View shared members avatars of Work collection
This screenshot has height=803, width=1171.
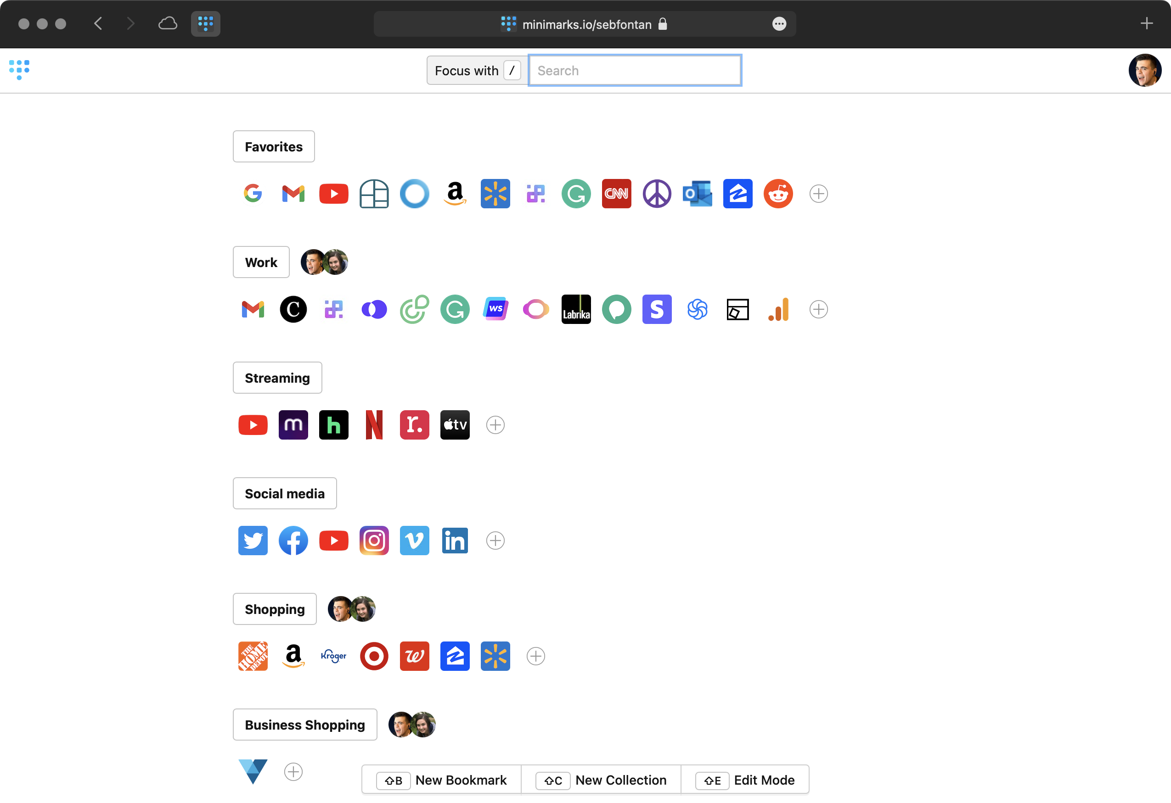pyautogui.click(x=324, y=263)
